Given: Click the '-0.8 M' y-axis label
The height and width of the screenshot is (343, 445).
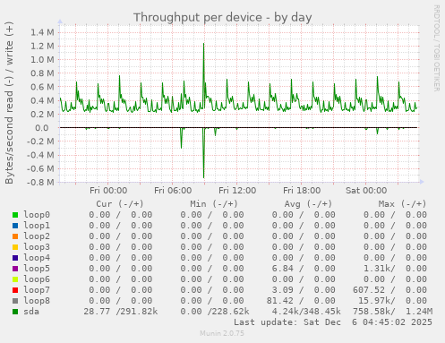Looking at the screenshot, I should [x=40, y=183].
